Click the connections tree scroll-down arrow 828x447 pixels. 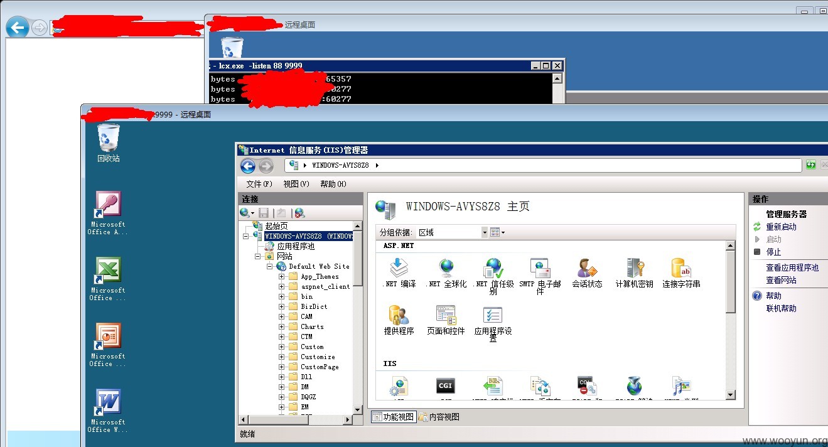tap(358, 409)
